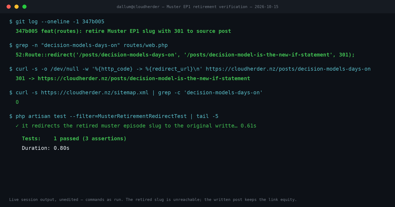Click the 'php artisan test --filter' command
The width and height of the screenshot is (395, 207).
point(114,116)
